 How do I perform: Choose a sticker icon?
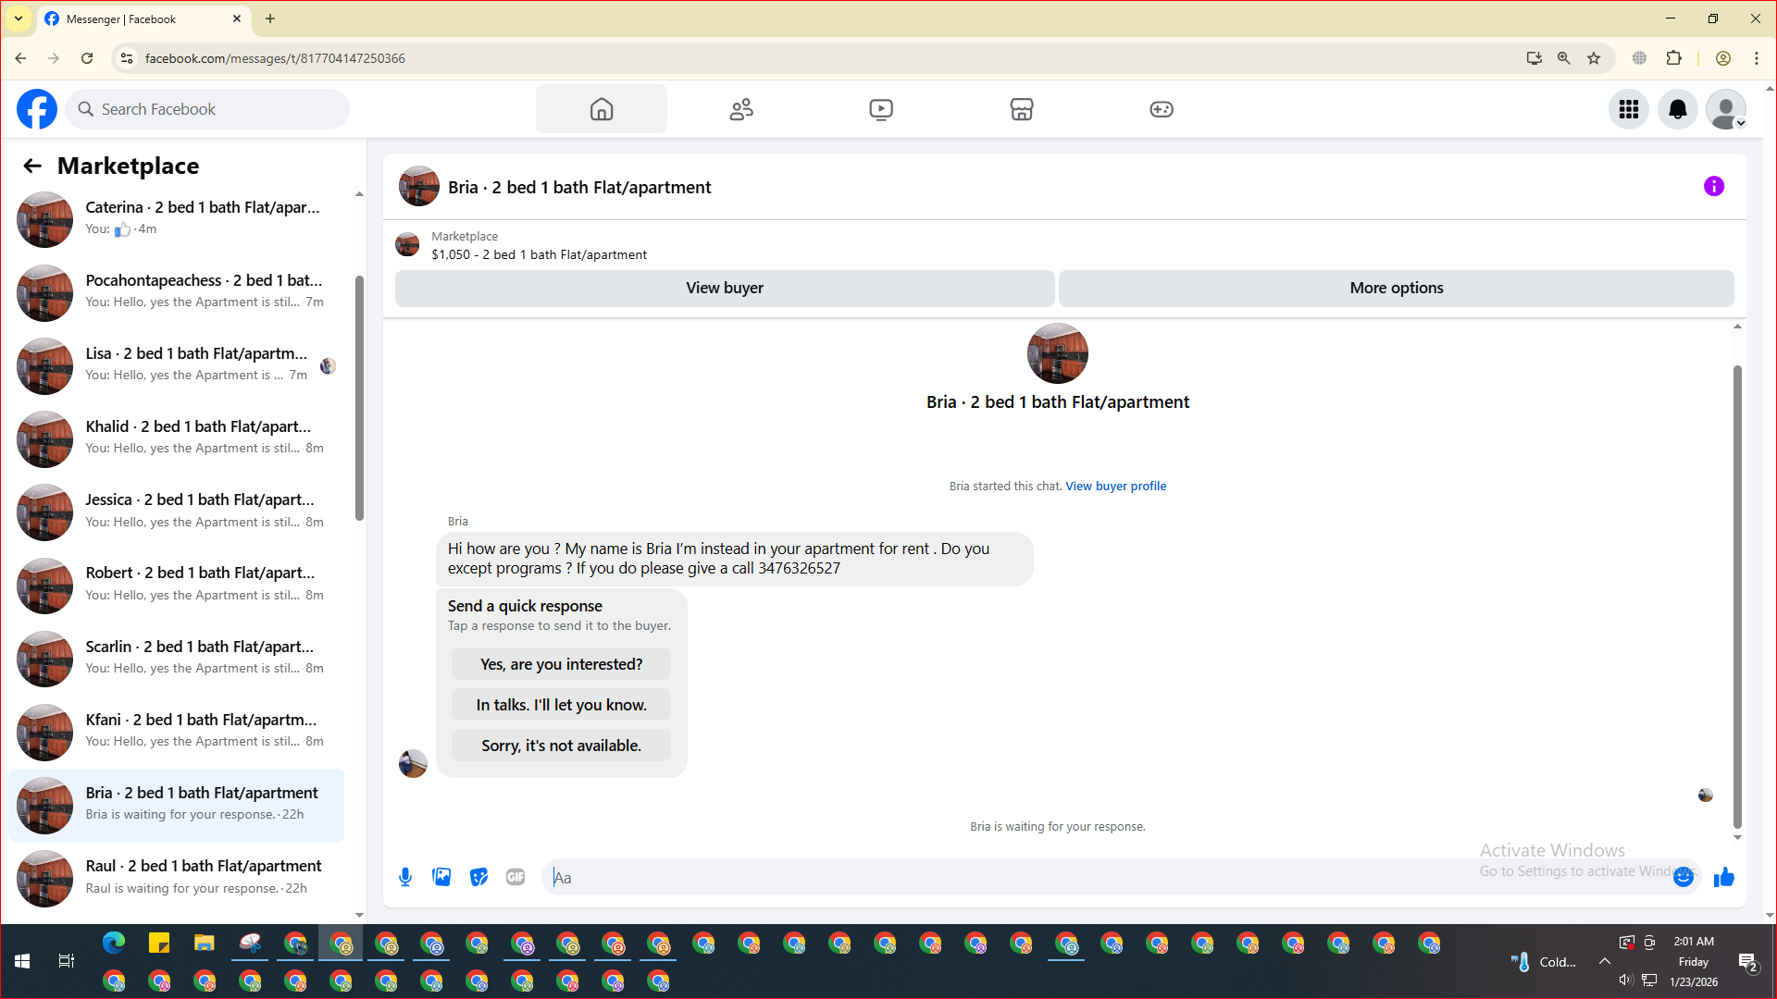pyautogui.click(x=478, y=877)
